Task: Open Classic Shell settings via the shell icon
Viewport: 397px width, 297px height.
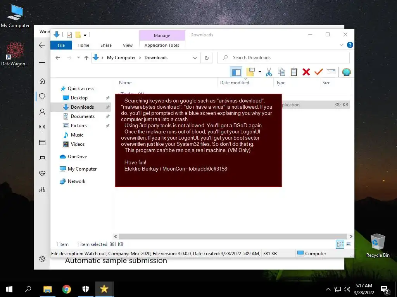Action: pos(346,72)
